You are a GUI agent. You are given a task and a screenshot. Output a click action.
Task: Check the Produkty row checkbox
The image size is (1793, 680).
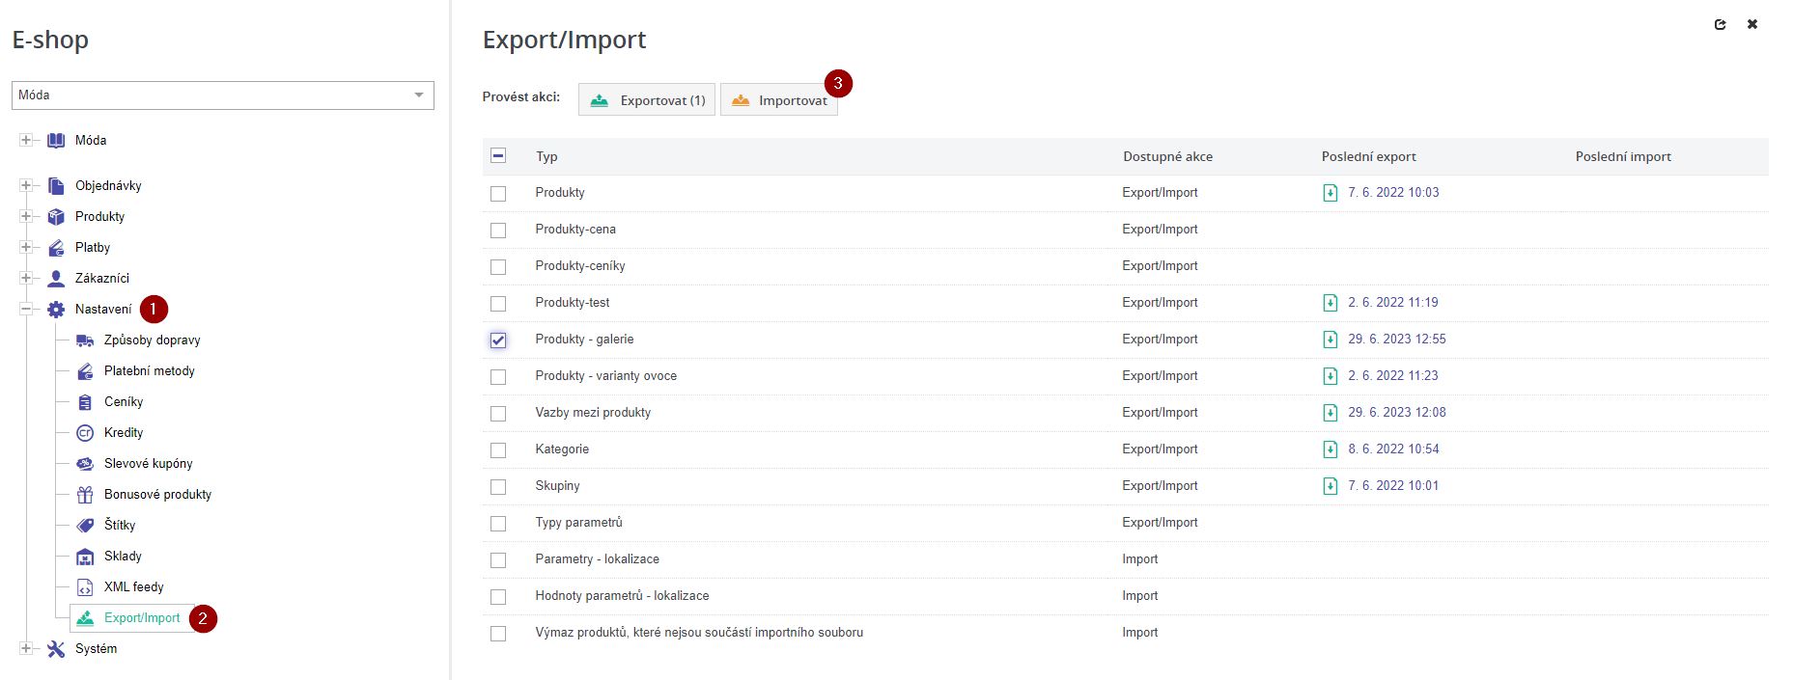click(498, 194)
